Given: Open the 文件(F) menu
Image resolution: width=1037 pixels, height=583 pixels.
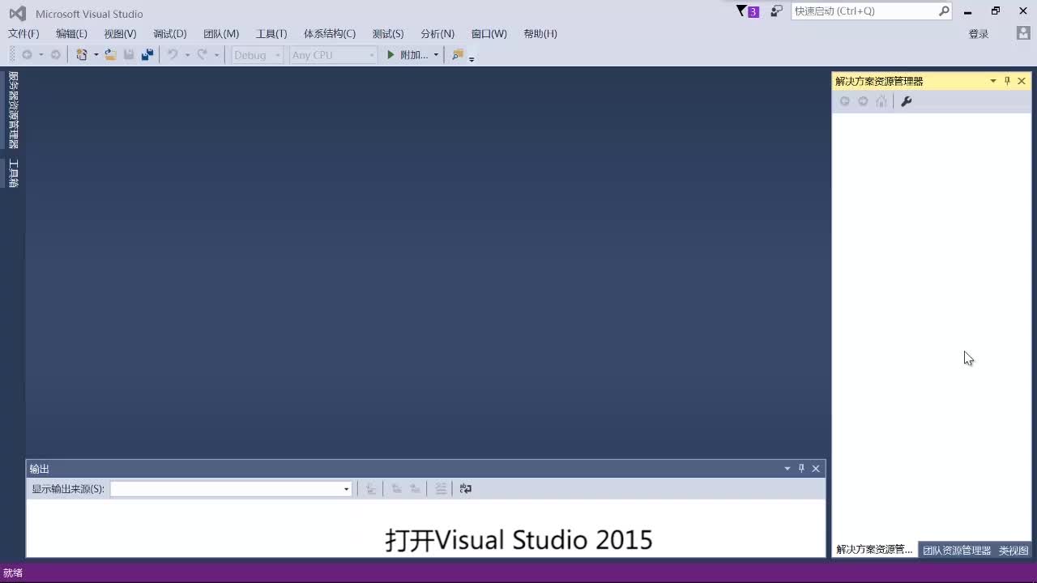Looking at the screenshot, I should (23, 33).
